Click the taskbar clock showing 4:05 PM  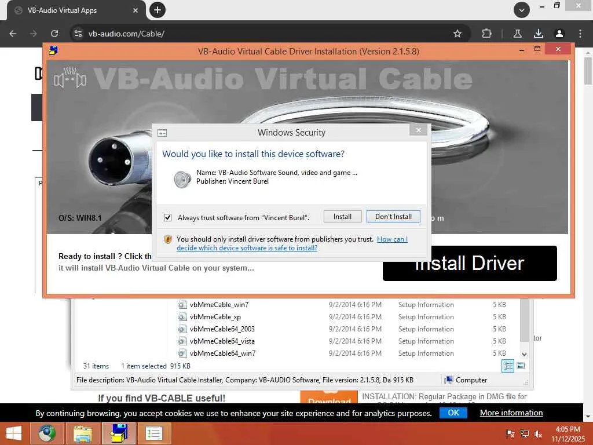pos(568,434)
